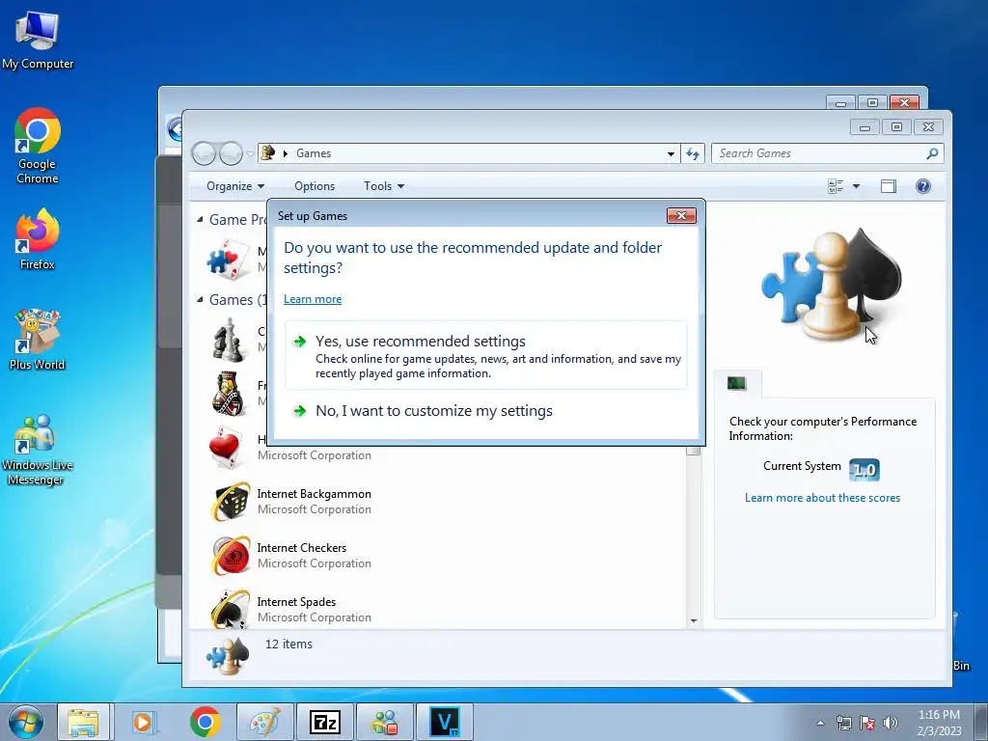This screenshot has width=988, height=741.
Task: Click the search magnifier icon
Action: click(x=933, y=153)
